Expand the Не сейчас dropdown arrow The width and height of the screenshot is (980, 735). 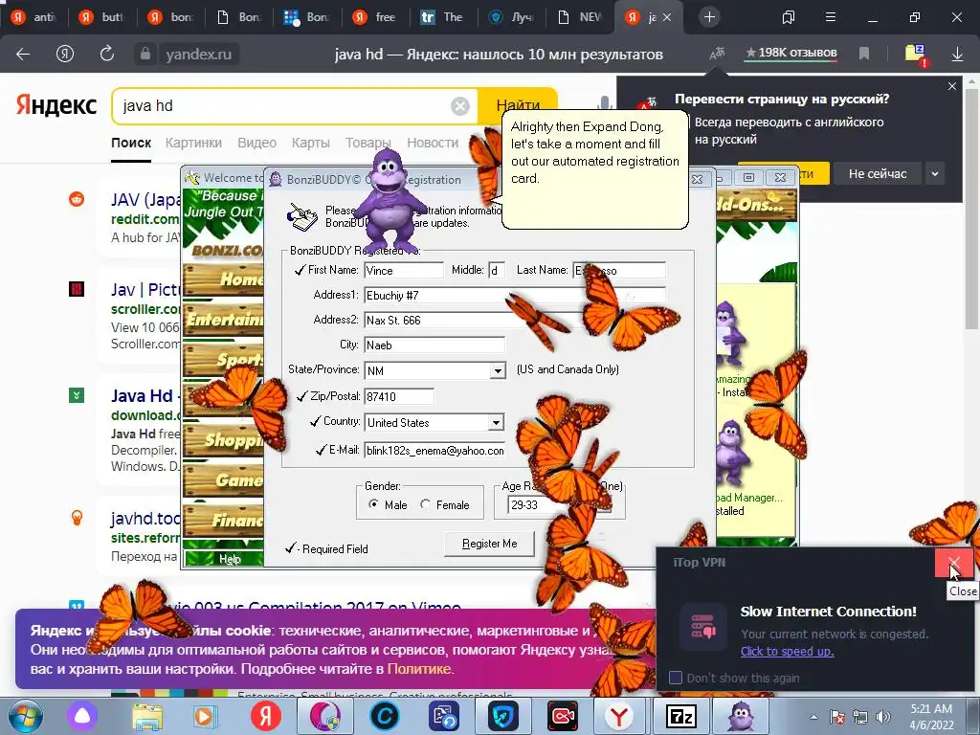(935, 174)
